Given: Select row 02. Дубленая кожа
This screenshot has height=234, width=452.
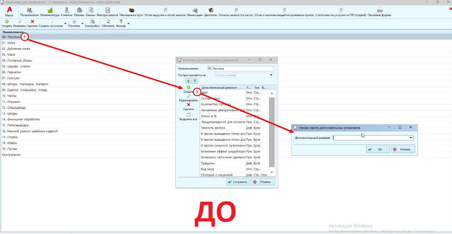Looking at the screenshot, I should pyautogui.click(x=226, y=49).
